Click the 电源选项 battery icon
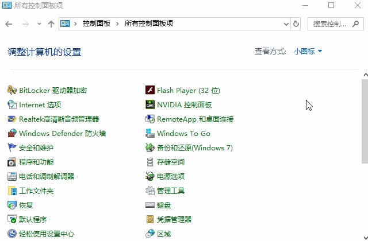 point(150,176)
